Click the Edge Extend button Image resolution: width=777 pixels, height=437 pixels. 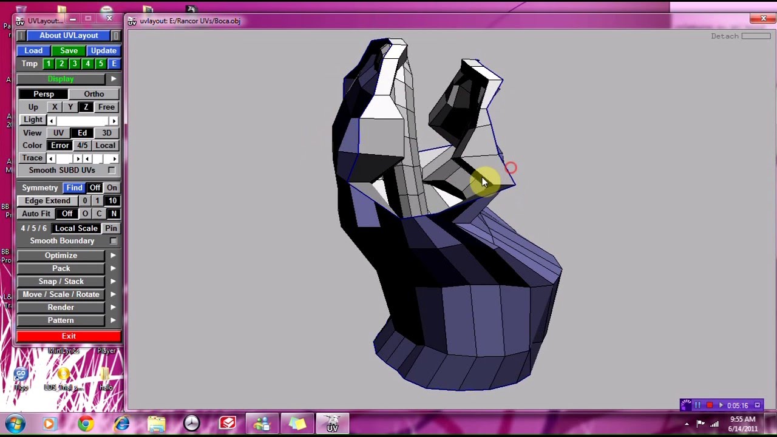coord(47,201)
